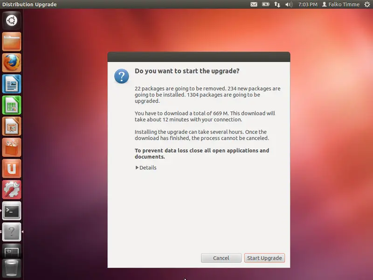Screen dimensions: 373x280
Task: Open System Settings wrench-and-gear icon
Action: click(12, 190)
